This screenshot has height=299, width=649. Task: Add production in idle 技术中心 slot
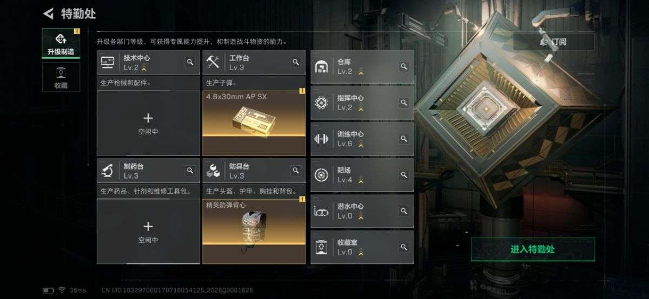click(x=148, y=123)
